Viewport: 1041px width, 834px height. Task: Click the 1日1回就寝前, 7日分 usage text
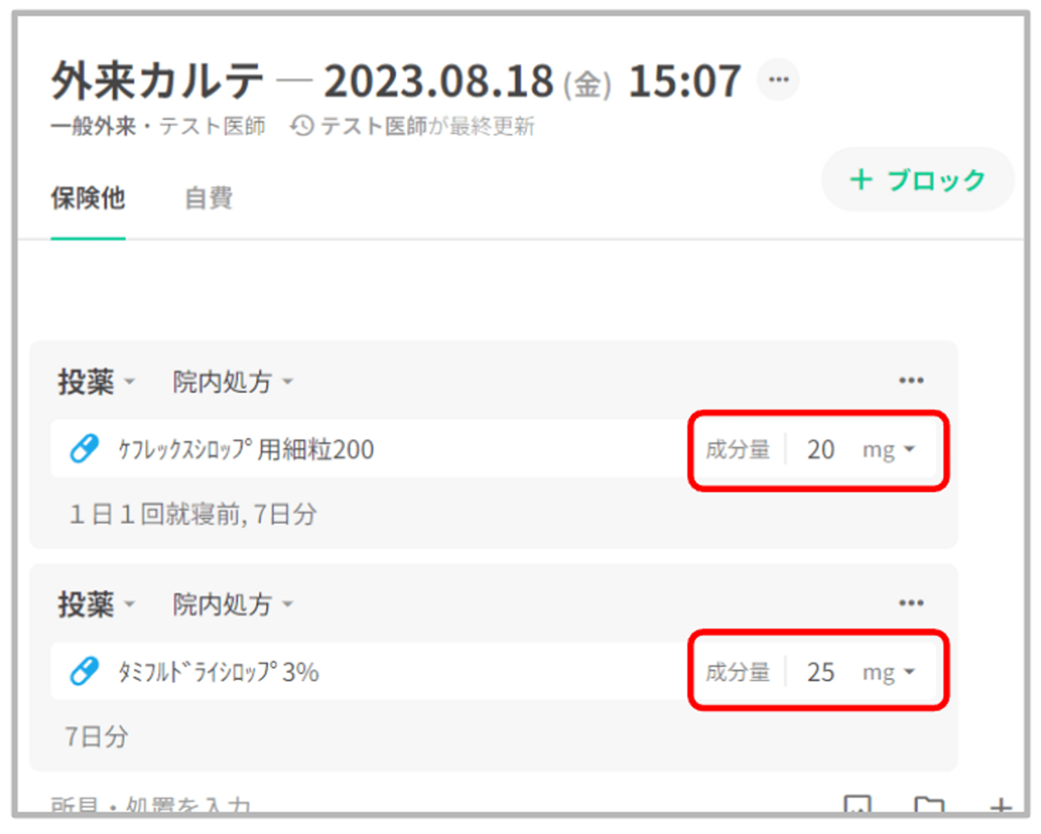(193, 515)
